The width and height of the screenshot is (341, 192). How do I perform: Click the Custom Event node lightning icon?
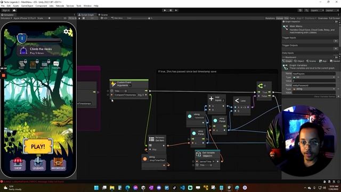(x=113, y=84)
